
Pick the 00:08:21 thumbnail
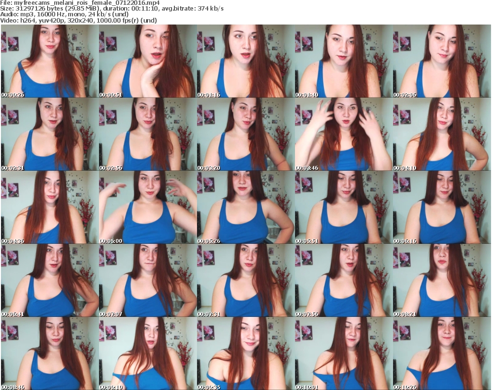[442, 280]
